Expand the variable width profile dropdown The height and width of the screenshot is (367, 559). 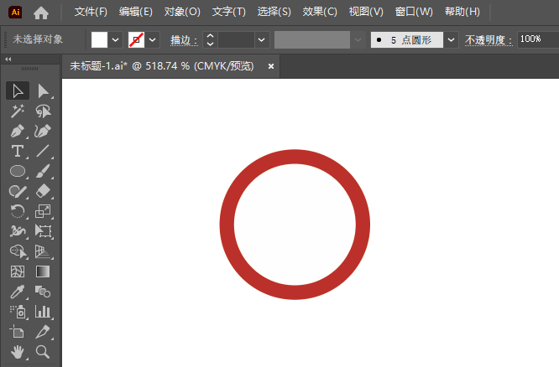[x=358, y=40]
